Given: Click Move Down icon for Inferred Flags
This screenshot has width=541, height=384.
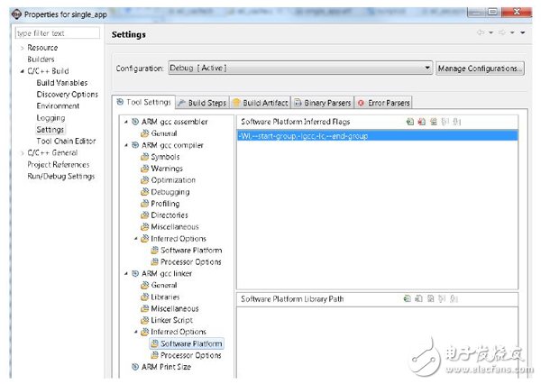Looking at the screenshot, I should point(458,121).
